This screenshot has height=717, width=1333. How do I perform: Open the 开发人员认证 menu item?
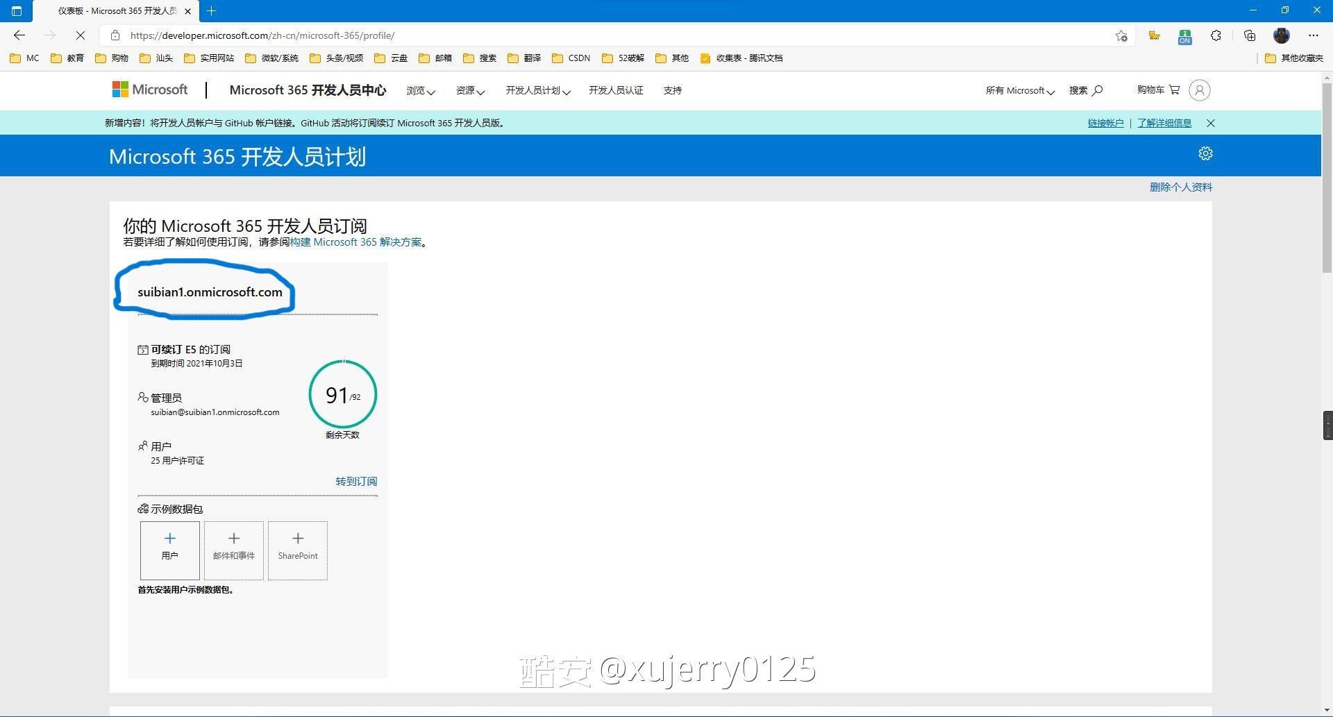tap(616, 90)
